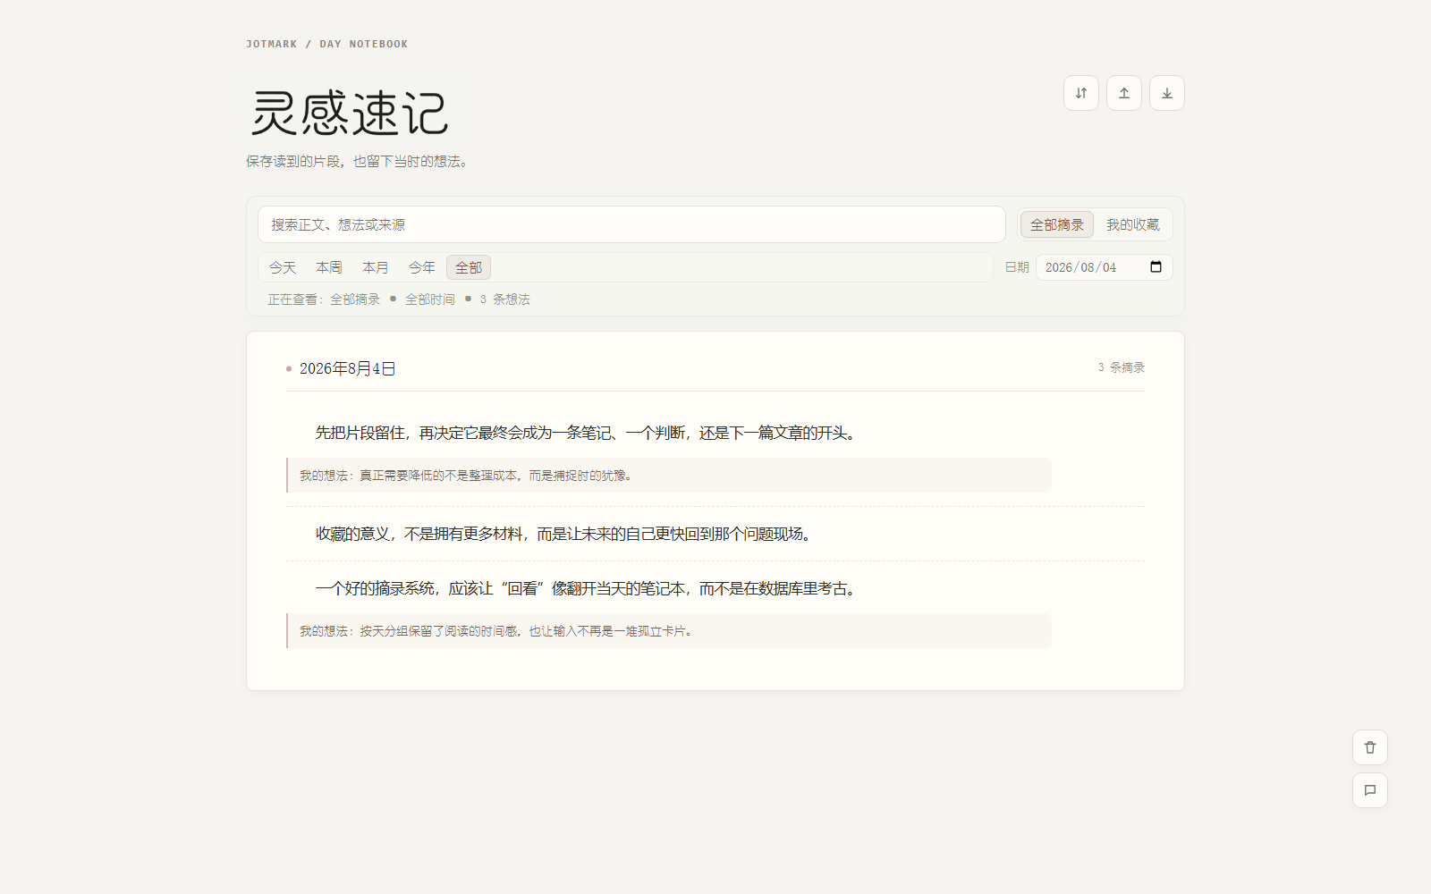This screenshot has width=1431, height=894.
Task: Click the JOTMARK breadcrumb
Action: (272, 44)
